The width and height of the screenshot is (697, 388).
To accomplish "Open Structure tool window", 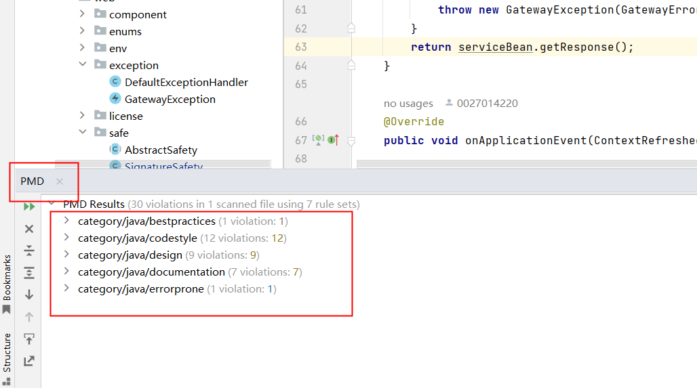I will click(7, 359).
